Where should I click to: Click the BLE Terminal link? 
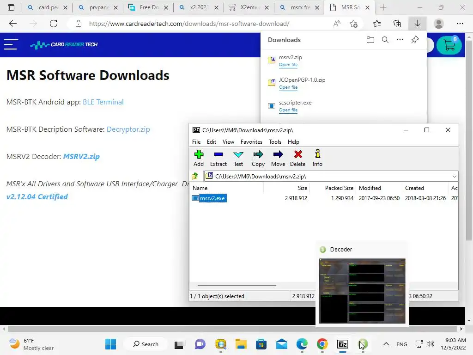[x=103, y=102]
